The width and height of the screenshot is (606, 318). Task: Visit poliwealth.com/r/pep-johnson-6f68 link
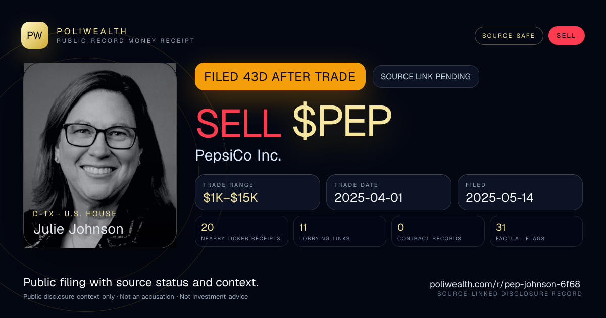(x=505, y=284)
